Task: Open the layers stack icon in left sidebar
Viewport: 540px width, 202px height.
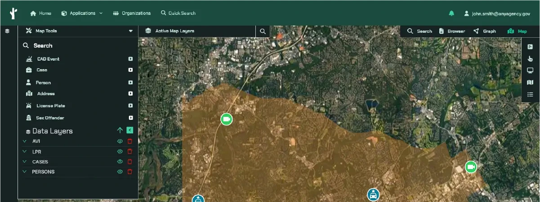Action: [x=7, y=31]
